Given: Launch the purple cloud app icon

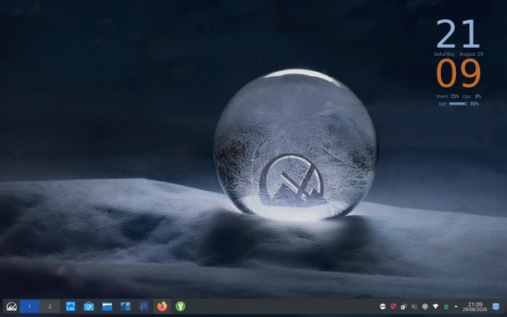Looking at the screenshot, I should tap(144, 306).
